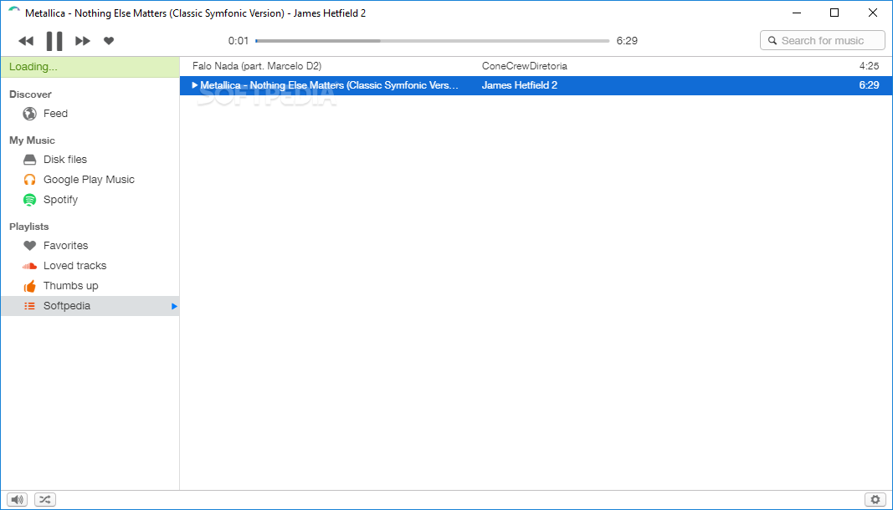Click the 6:29 duration in the selected row
The height and width of the screenshot is (510, 893).
(869, 85)
